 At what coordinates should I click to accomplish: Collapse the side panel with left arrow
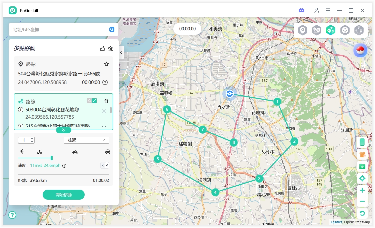pos(121,52)
